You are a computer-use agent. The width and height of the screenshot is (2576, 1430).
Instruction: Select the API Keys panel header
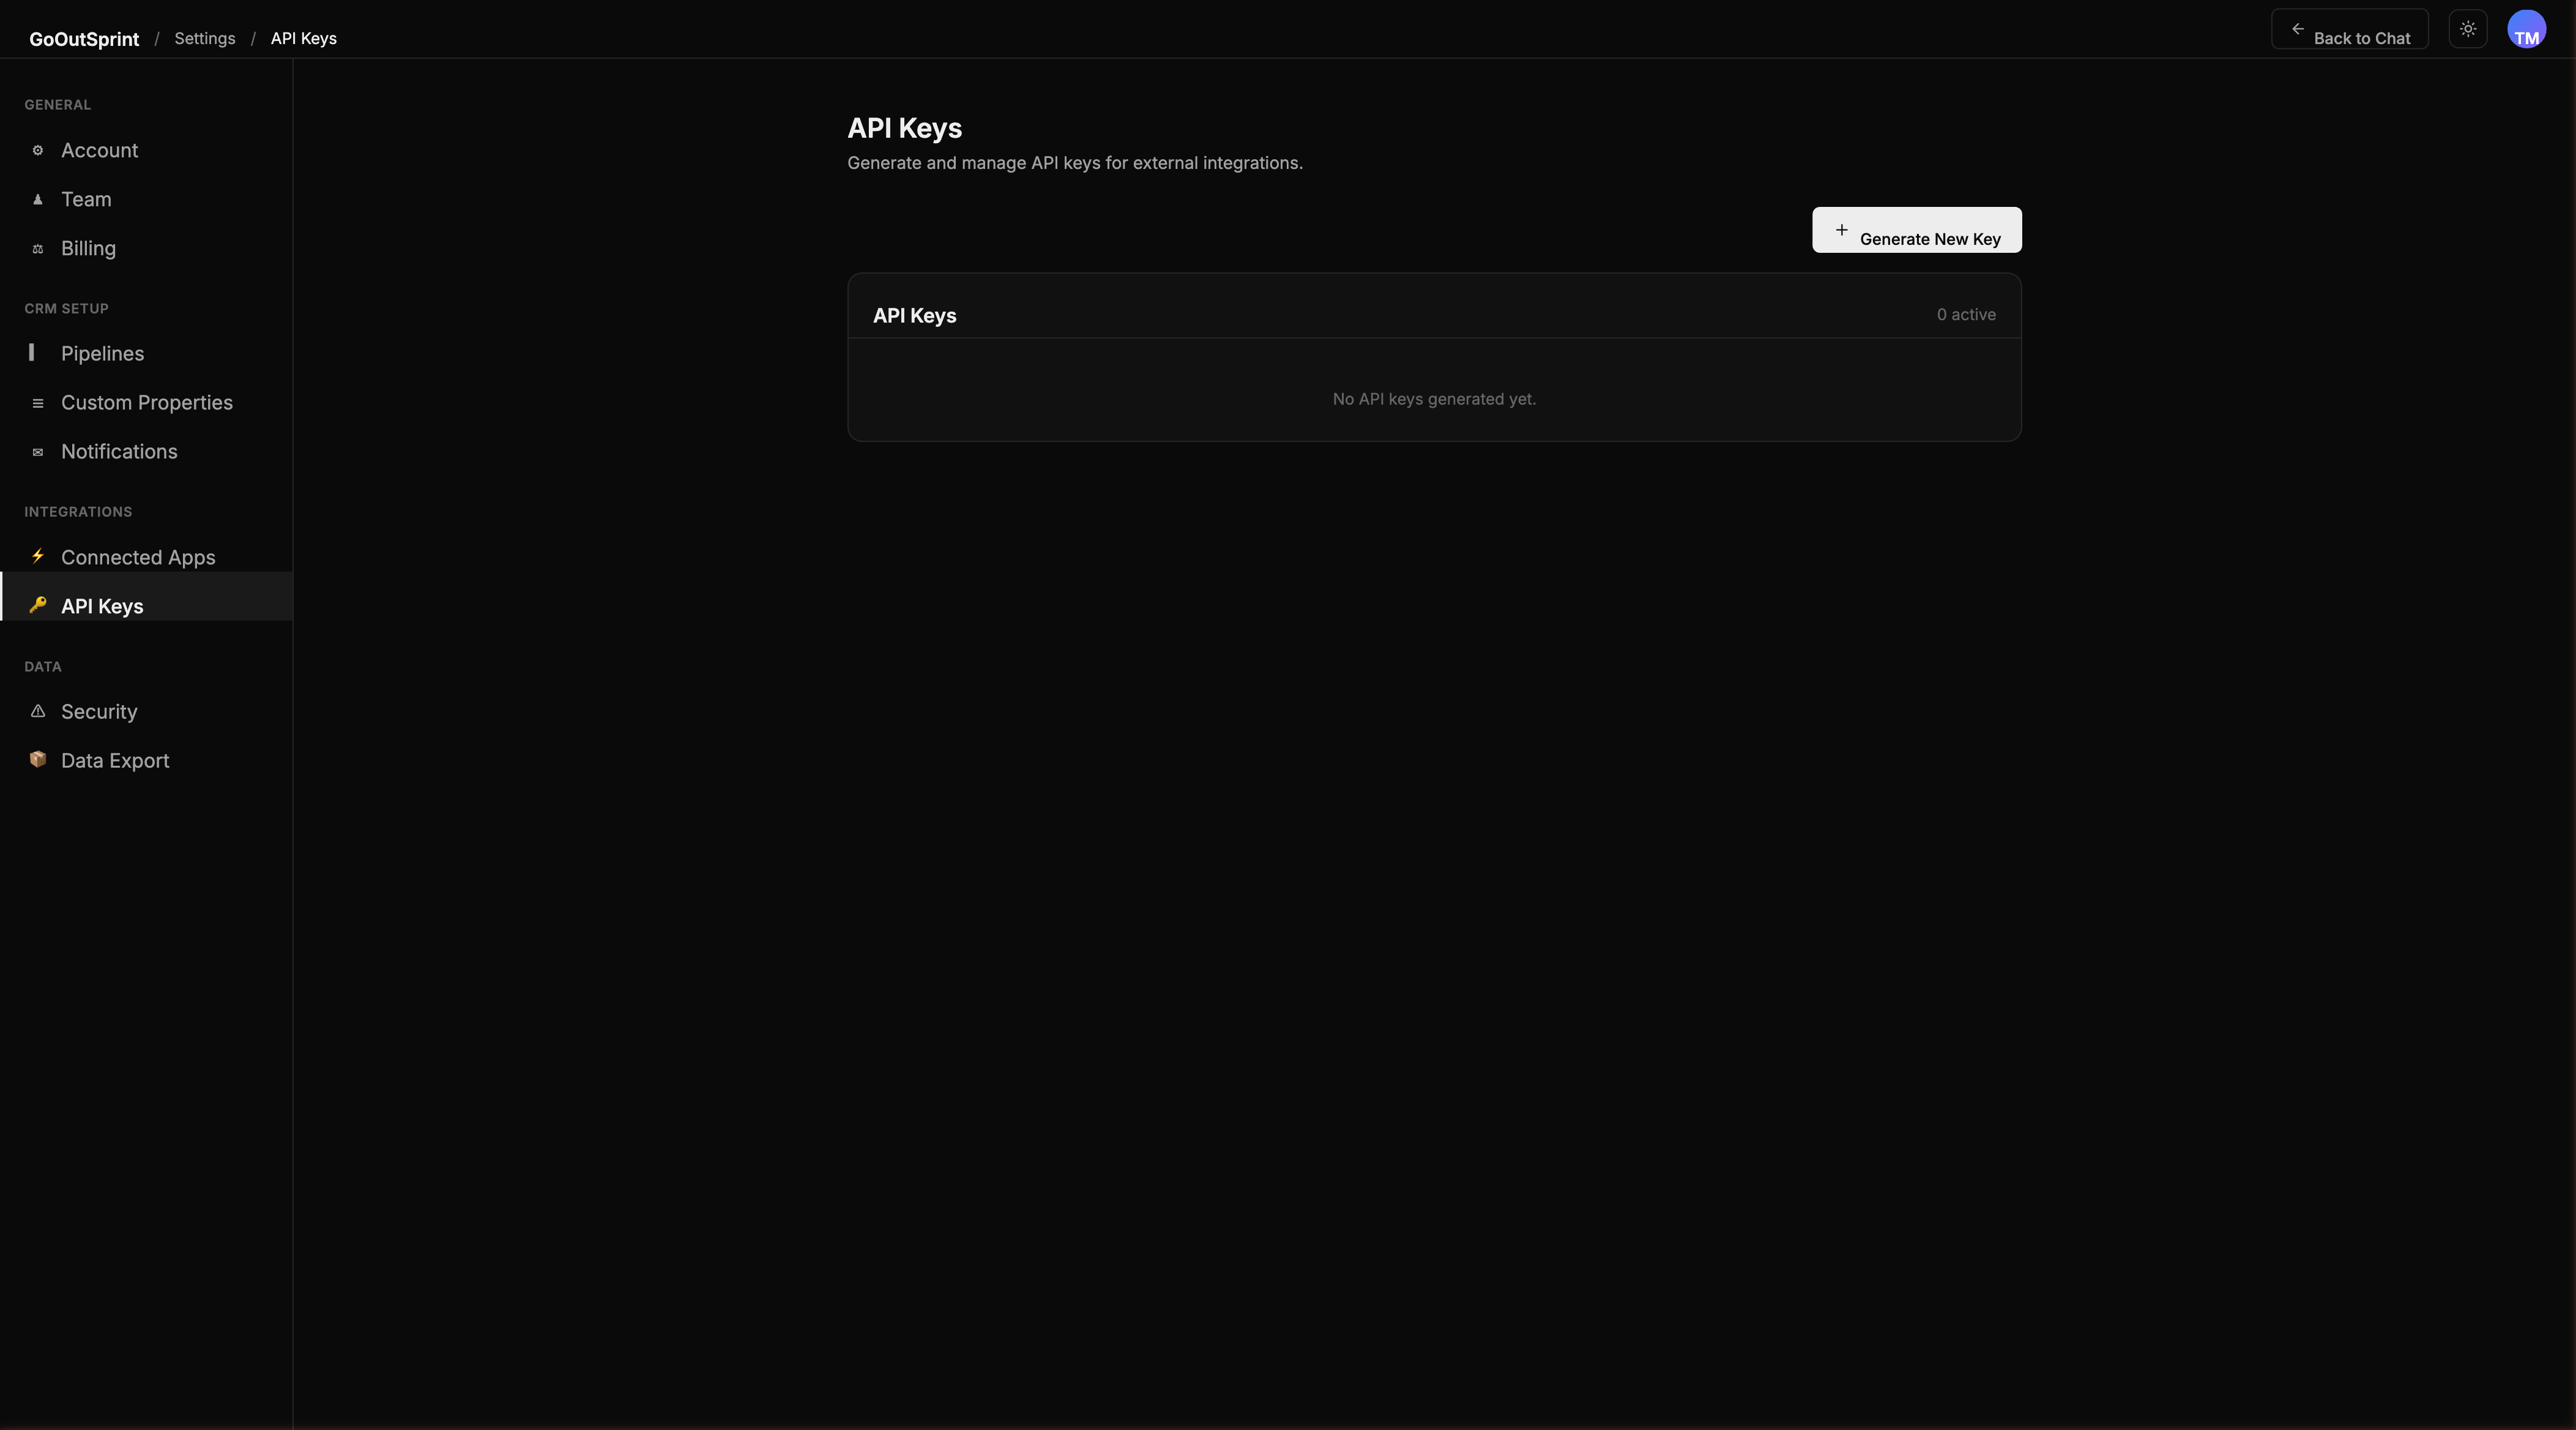913,314
